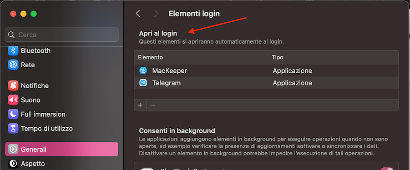Click Applicazione type in Telegram row

tap(292, 83)
